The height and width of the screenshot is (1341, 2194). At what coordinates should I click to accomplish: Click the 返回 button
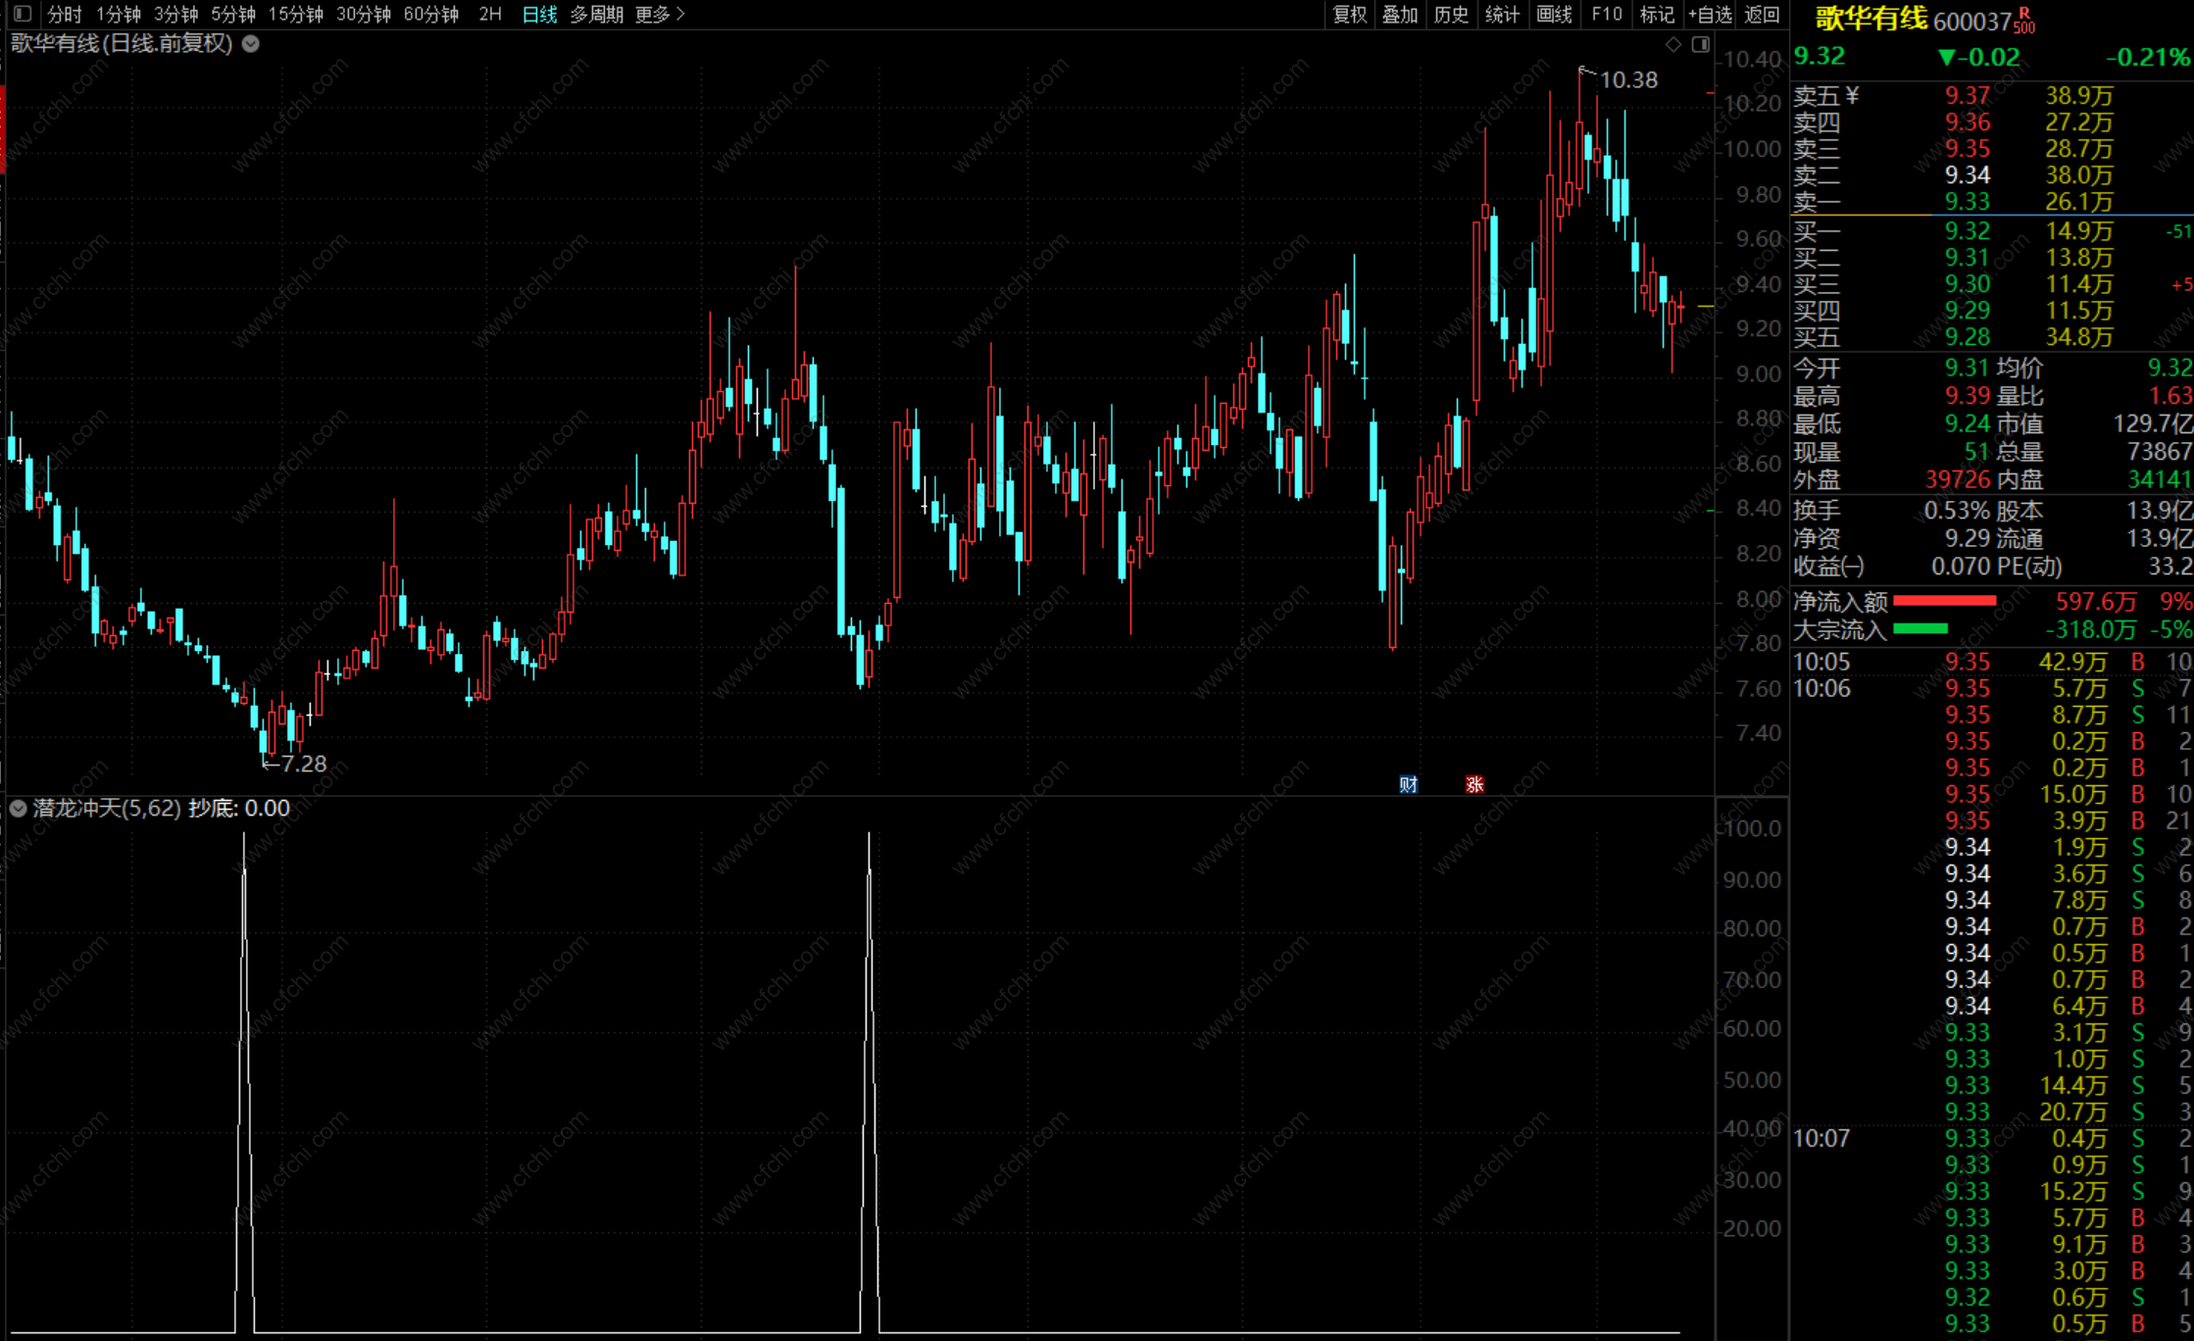tap(1762, 14)
